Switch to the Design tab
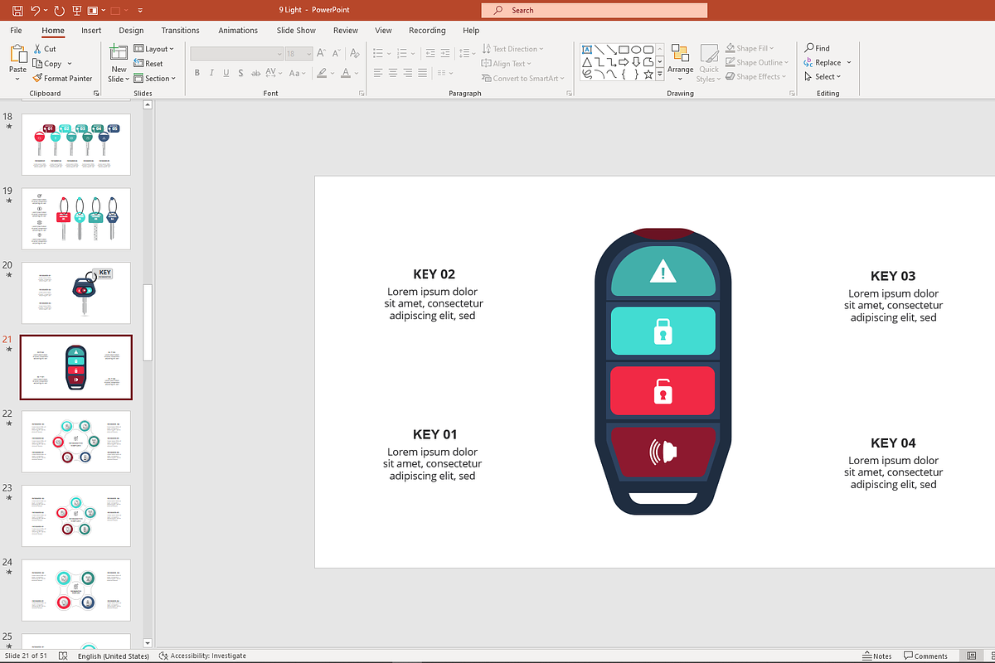Screen dimensions: 995x663 (x=131, y=31)
